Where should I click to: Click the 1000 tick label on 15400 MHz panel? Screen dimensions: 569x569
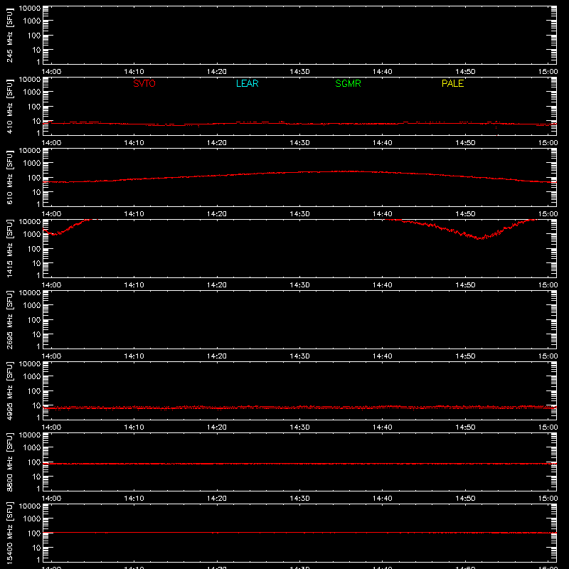pos(32,519)
